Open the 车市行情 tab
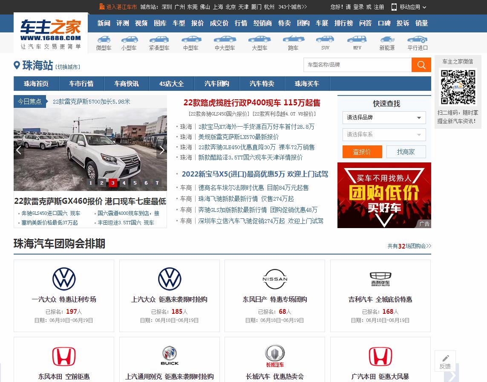This screenshot has width=487, height=382. [x=81, y=84]
